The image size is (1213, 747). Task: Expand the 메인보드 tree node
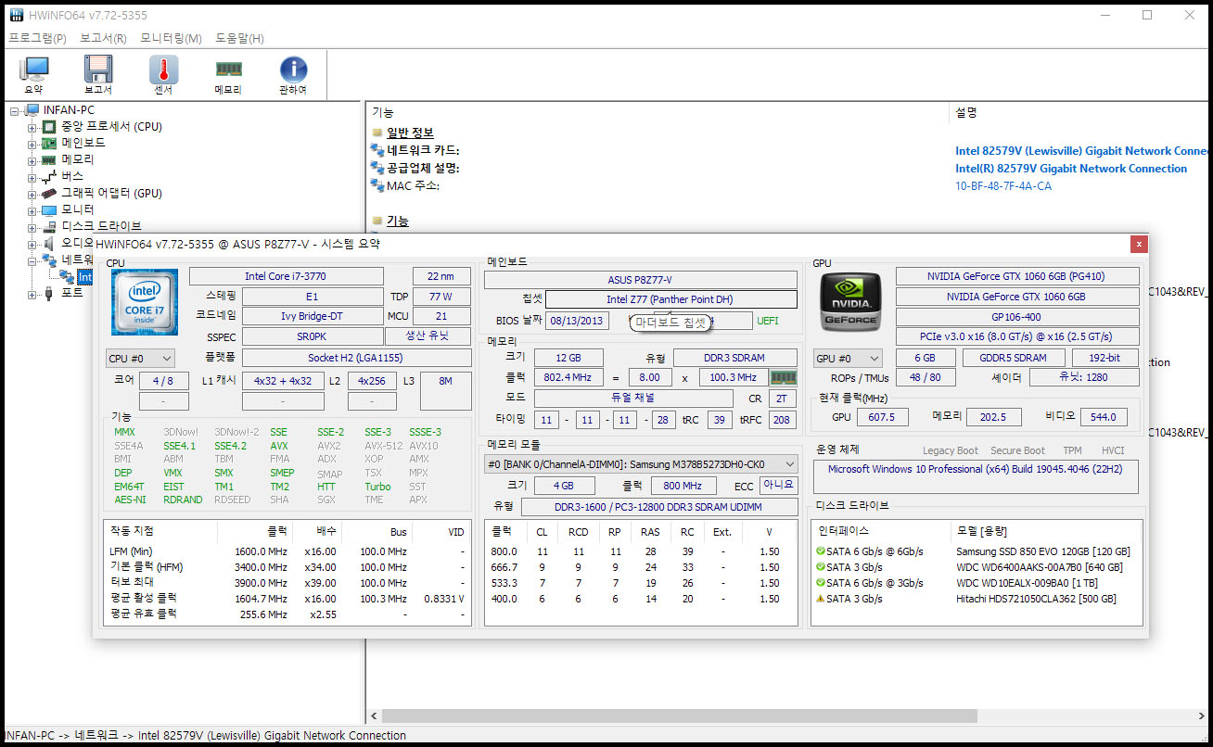tap(32, 144)
